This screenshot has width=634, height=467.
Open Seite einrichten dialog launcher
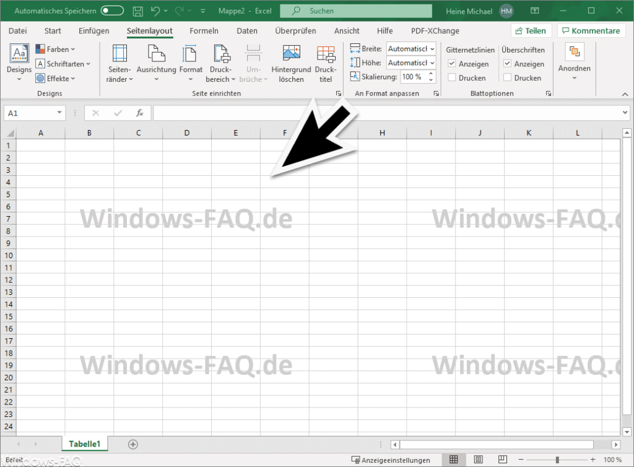[339, 94]
